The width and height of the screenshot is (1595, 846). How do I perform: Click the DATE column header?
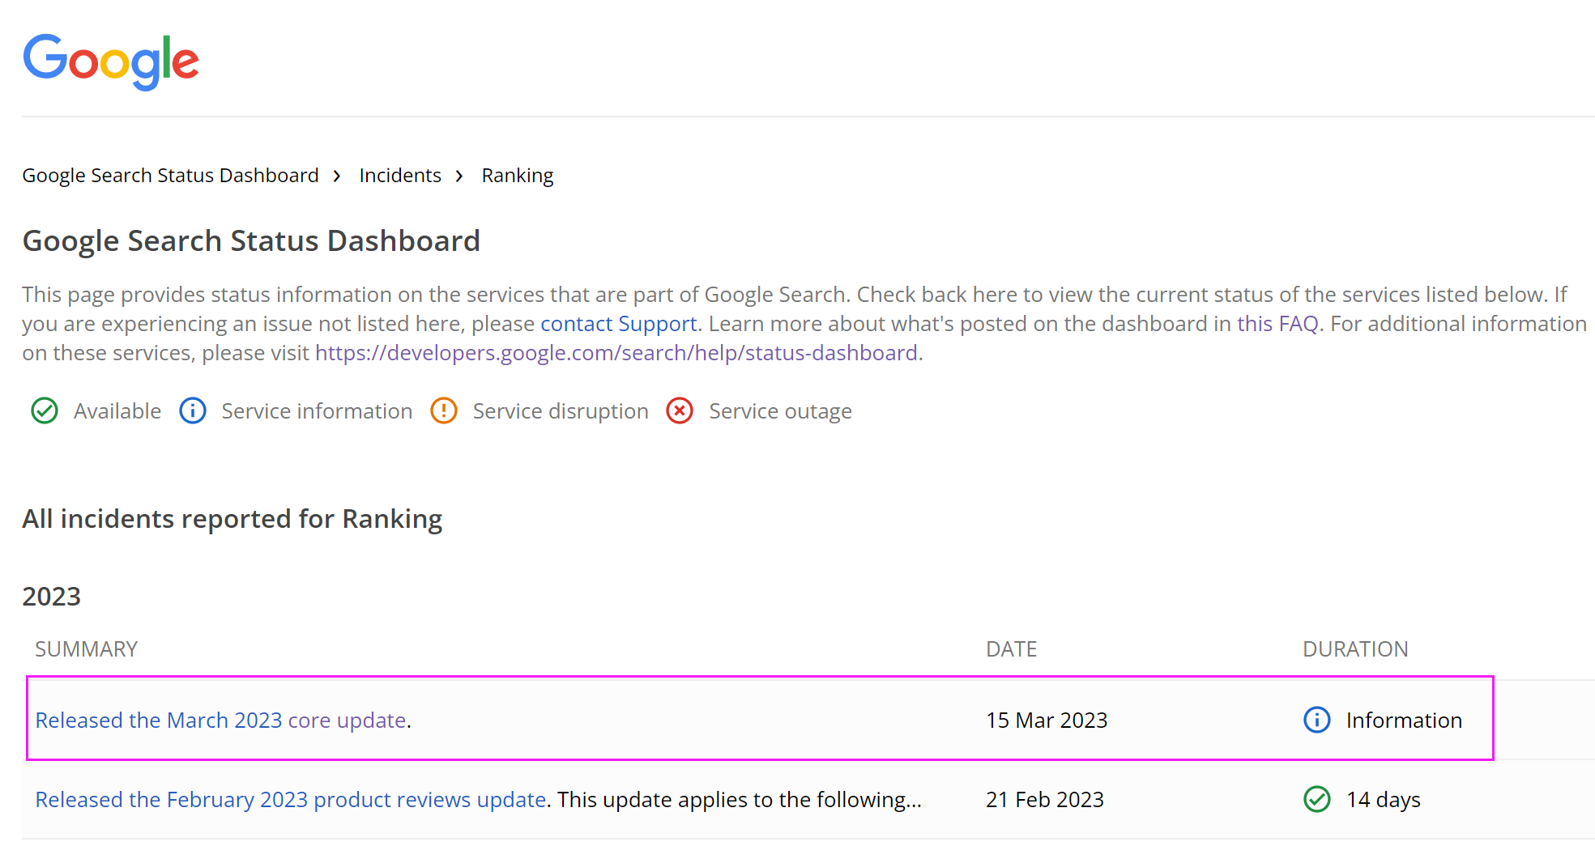pyautogui.click(x=1011, y=649)
